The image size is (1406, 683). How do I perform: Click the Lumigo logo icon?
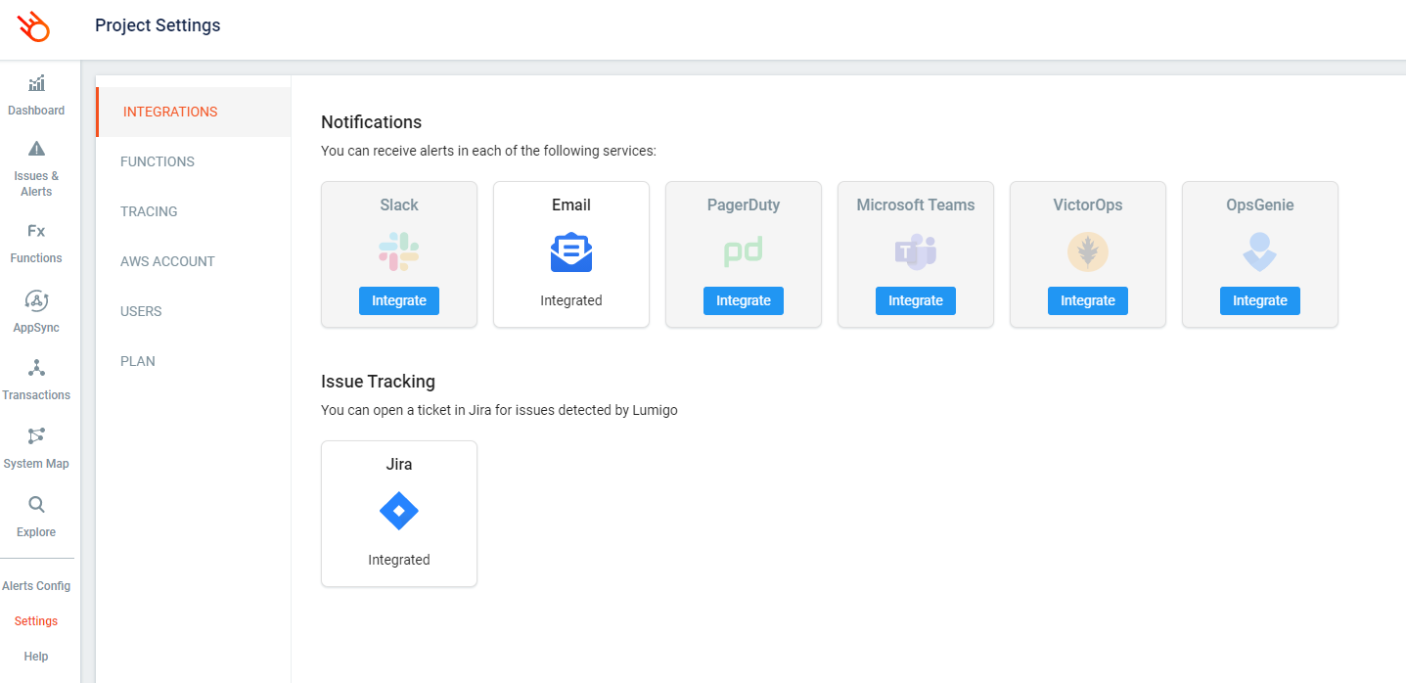[33, 26]
